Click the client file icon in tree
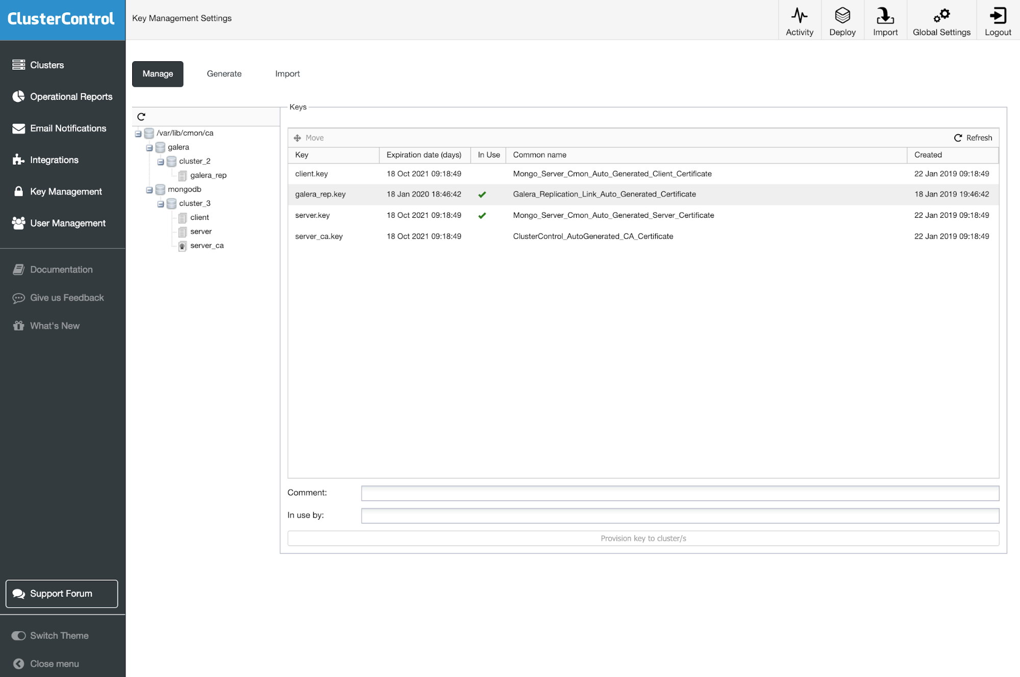 pyautogui.click(x=182, y=218)
